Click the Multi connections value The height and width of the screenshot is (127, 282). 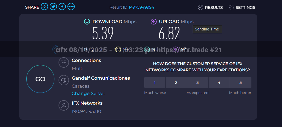coord(78,68)
